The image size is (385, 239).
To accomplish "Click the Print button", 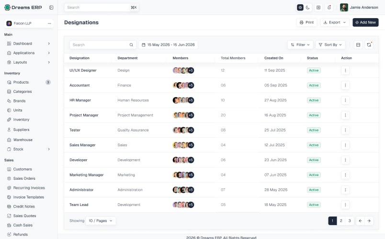I will point(306,22).
